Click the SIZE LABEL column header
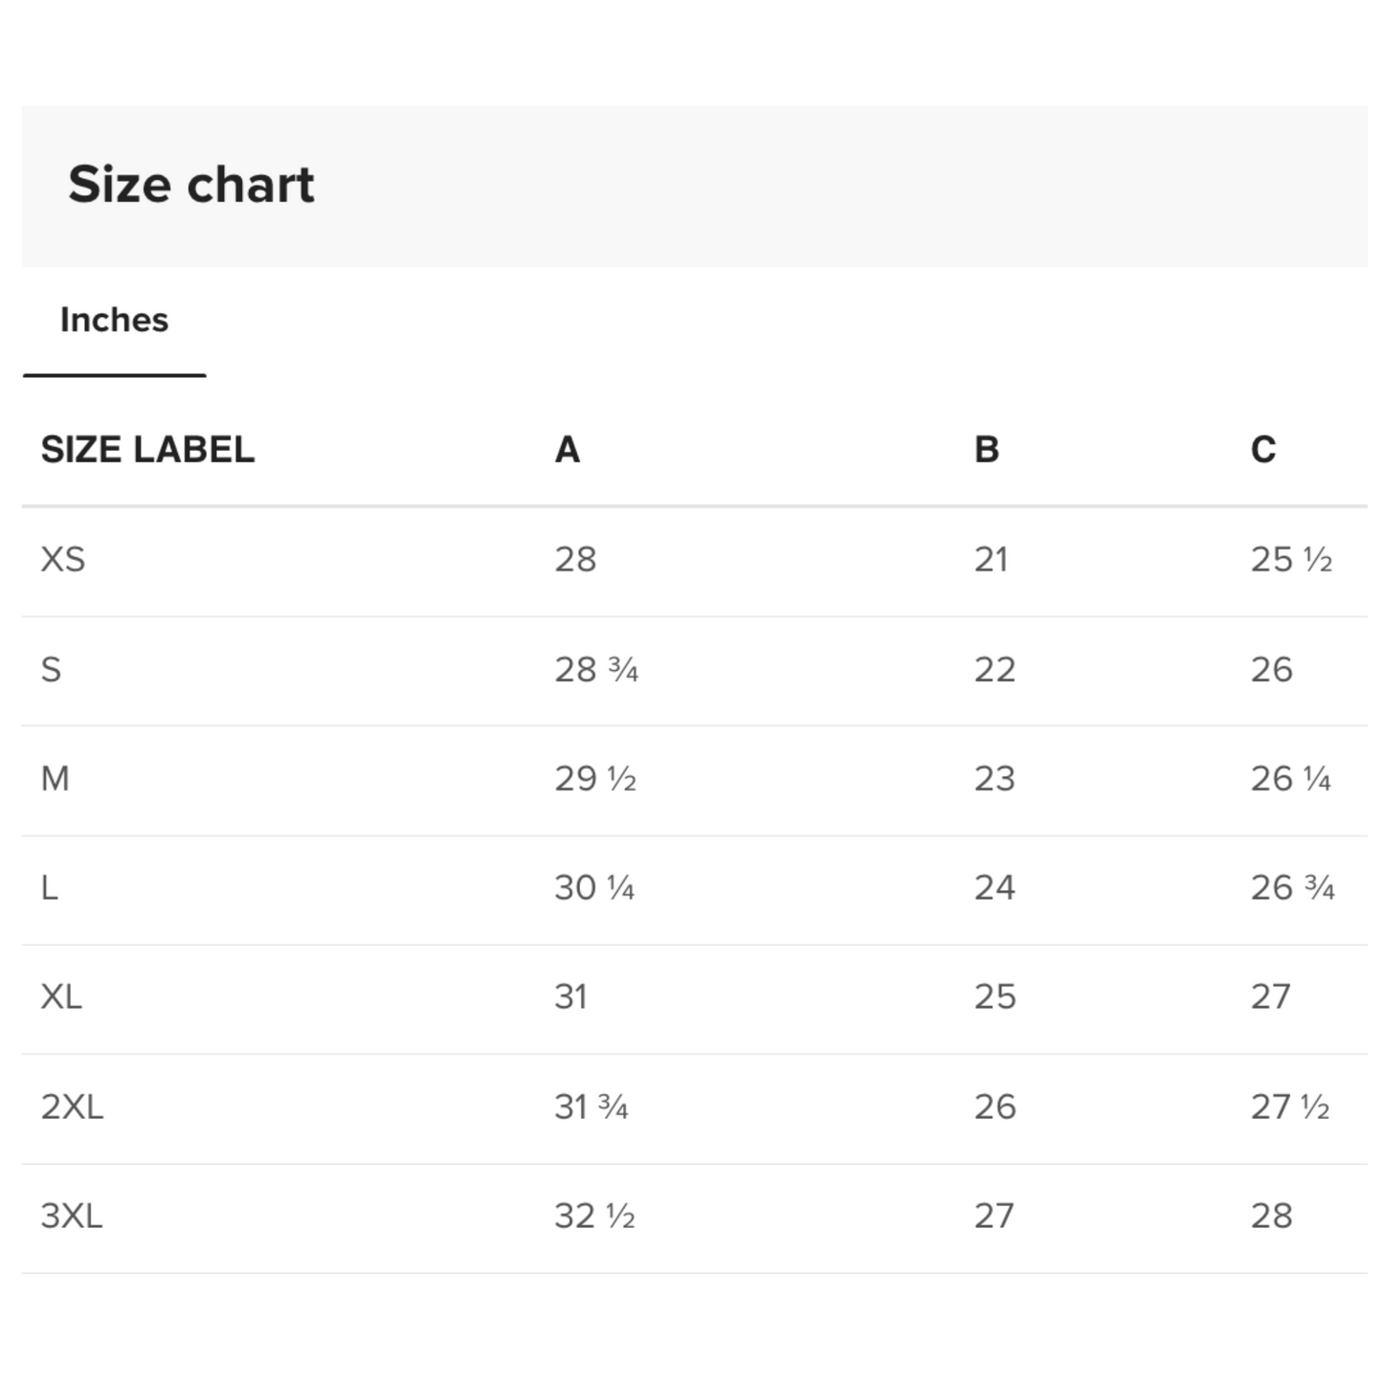1383x1383 pixels. [147, 450]
